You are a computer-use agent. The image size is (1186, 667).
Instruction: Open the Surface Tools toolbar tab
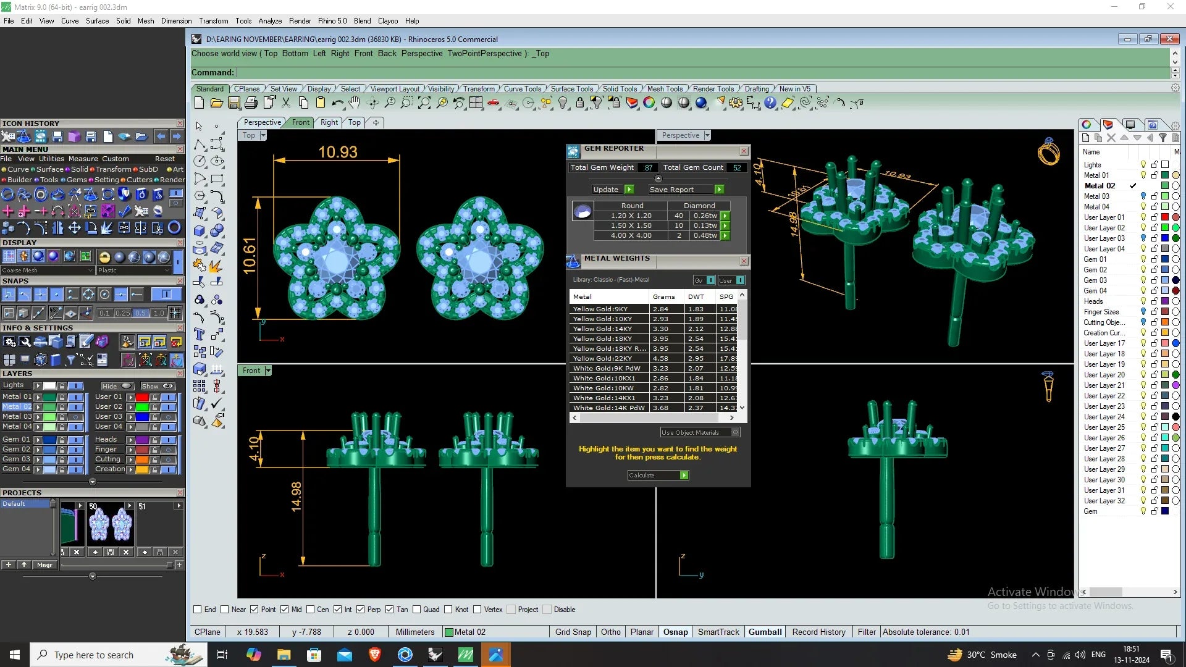click(571, 89)
